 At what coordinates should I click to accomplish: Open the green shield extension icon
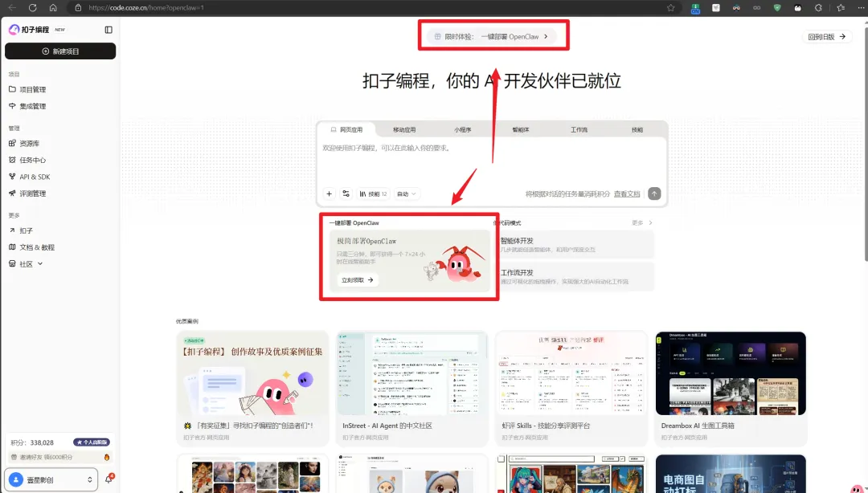[777, 8]
